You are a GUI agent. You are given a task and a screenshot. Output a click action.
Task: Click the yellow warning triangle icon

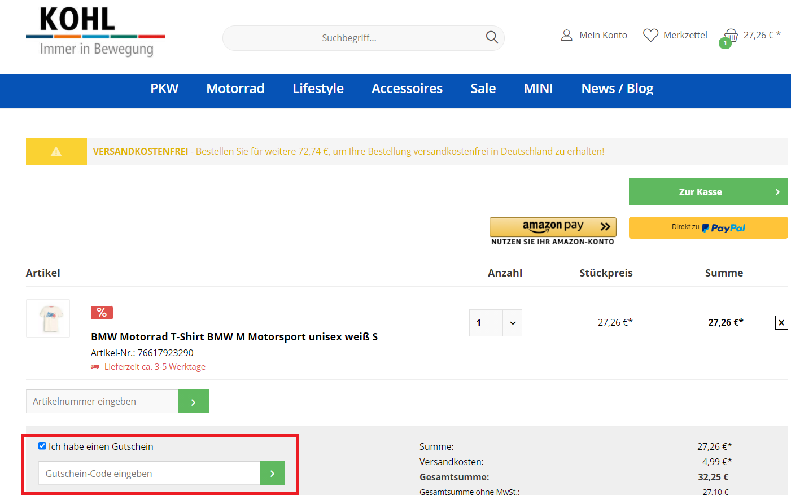[x=56, y=151]
